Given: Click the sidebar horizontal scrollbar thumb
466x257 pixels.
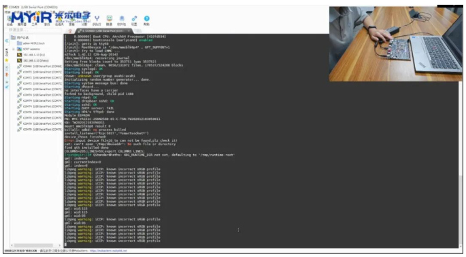Looking at the screenshot, I should (33, 245).
